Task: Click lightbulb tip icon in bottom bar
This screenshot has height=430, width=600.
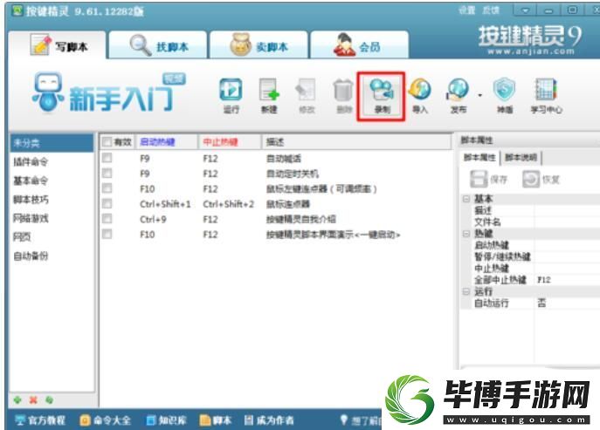Action: (x=343, y=420)
